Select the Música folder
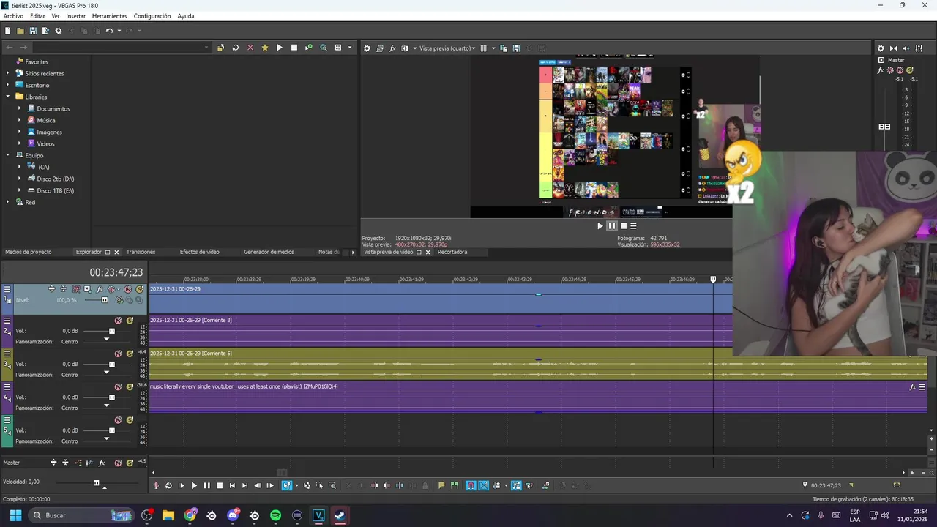Image resolution: width=937 pixels, height=527 pixels. click(46, 120)
